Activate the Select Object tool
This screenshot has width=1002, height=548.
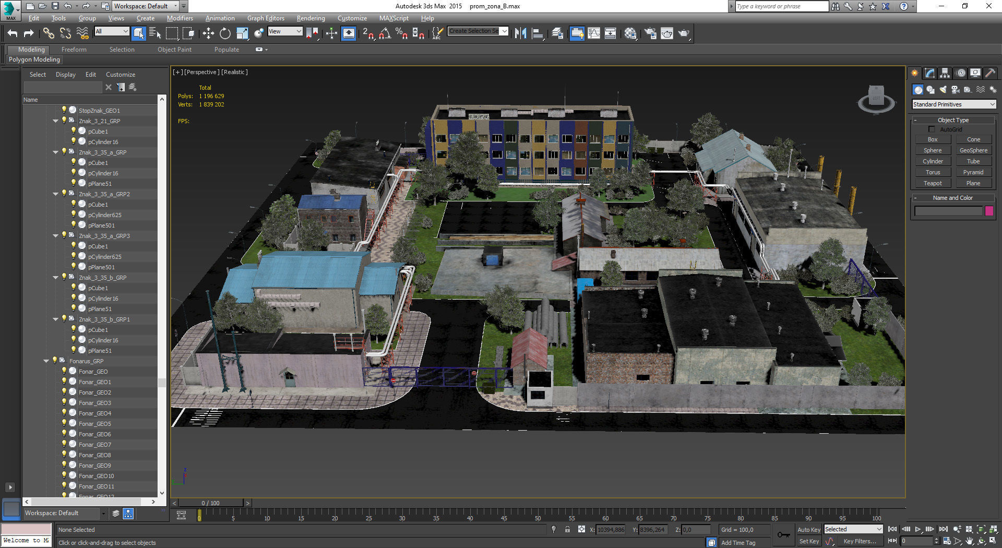click(x=138, y=33)
